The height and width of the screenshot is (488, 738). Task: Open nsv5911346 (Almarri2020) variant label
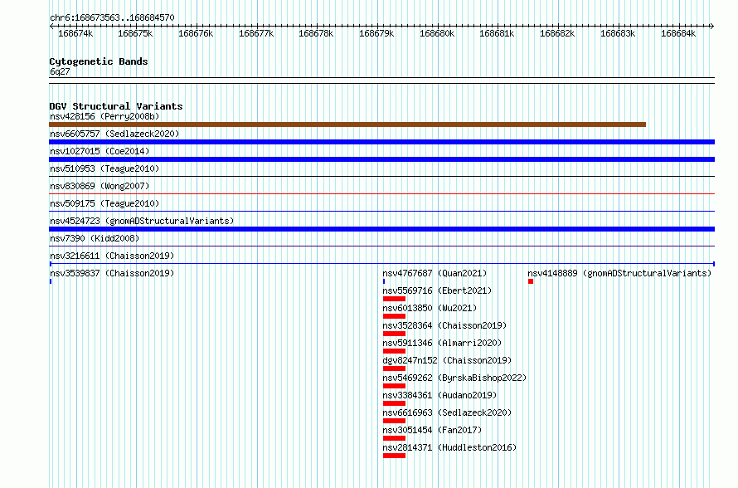coord(442,343)
